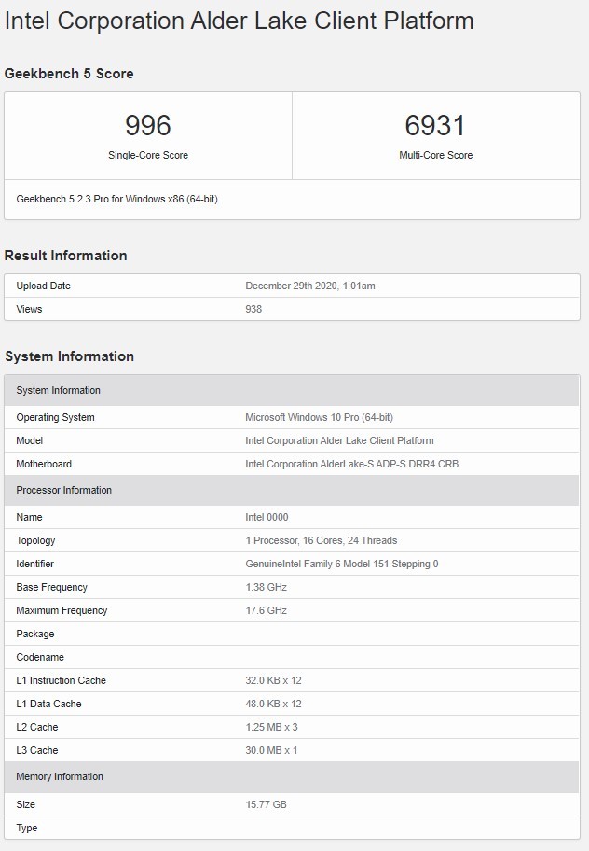Click the value '32.0 KB x 12'
This screenshot has width=589, height=851.
pos(274,680)
